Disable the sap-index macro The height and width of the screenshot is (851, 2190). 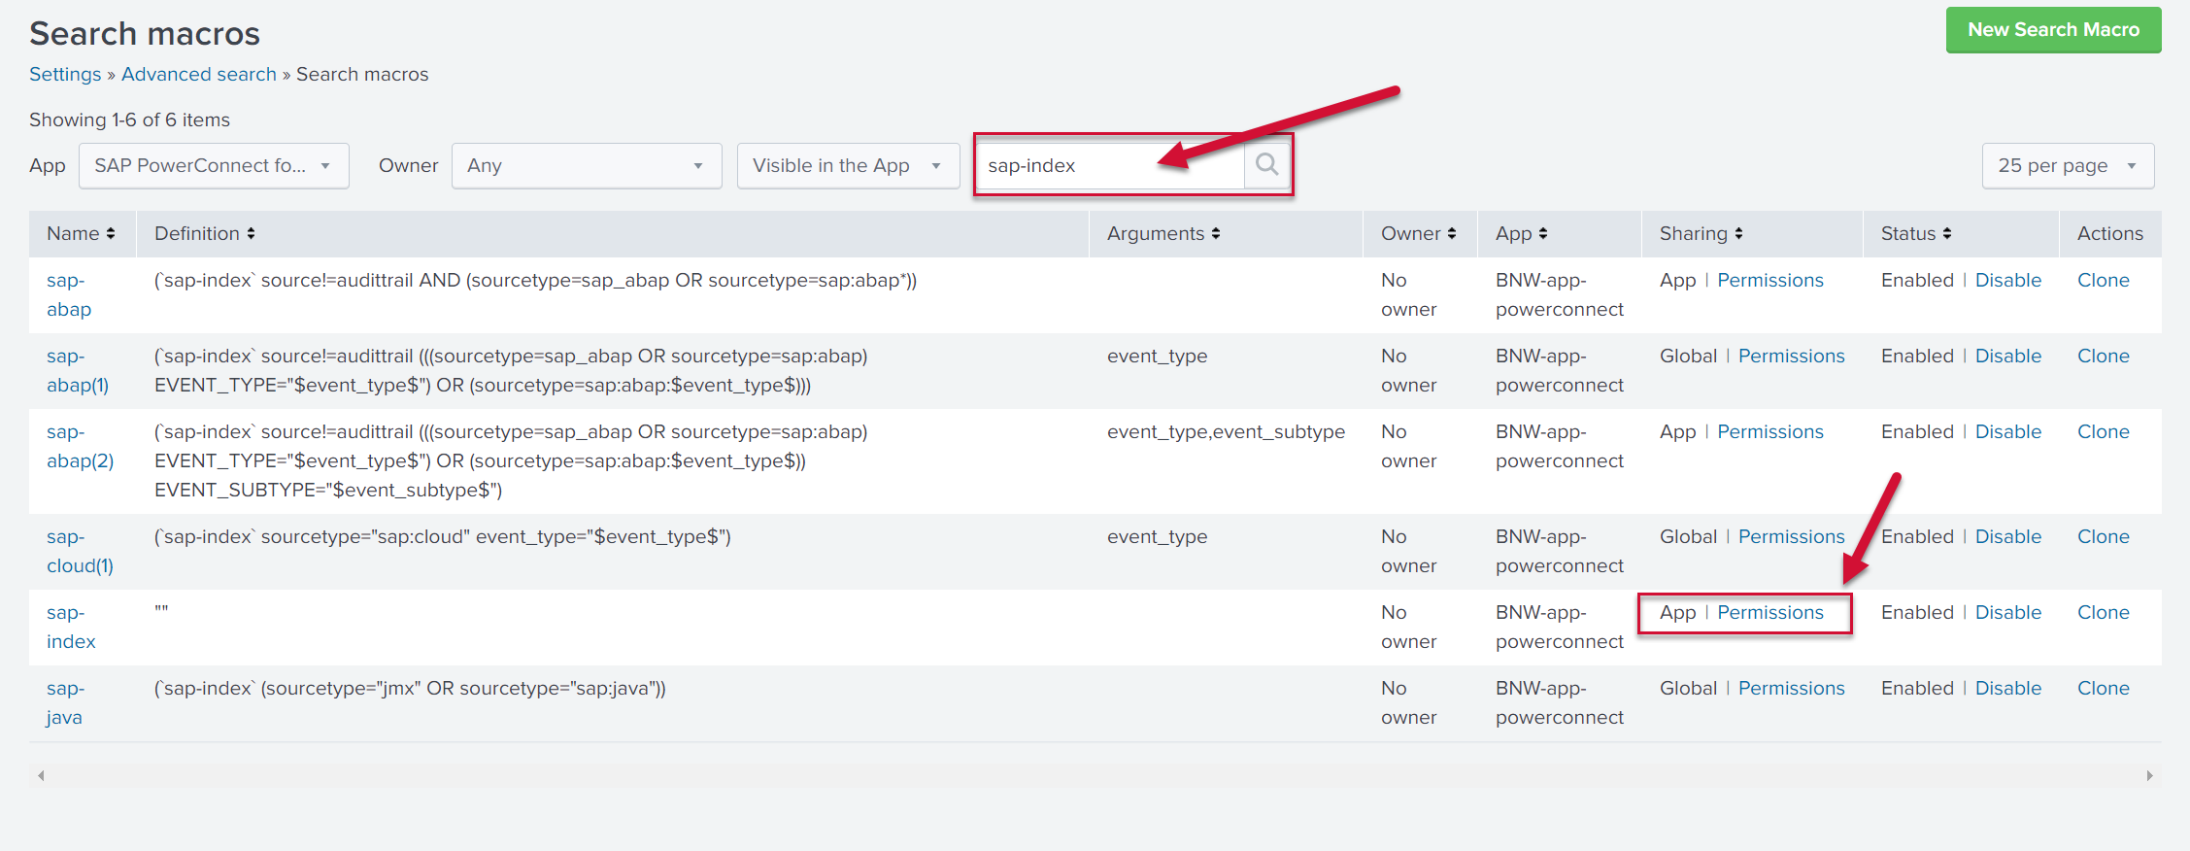click(x=2007, y=613)
